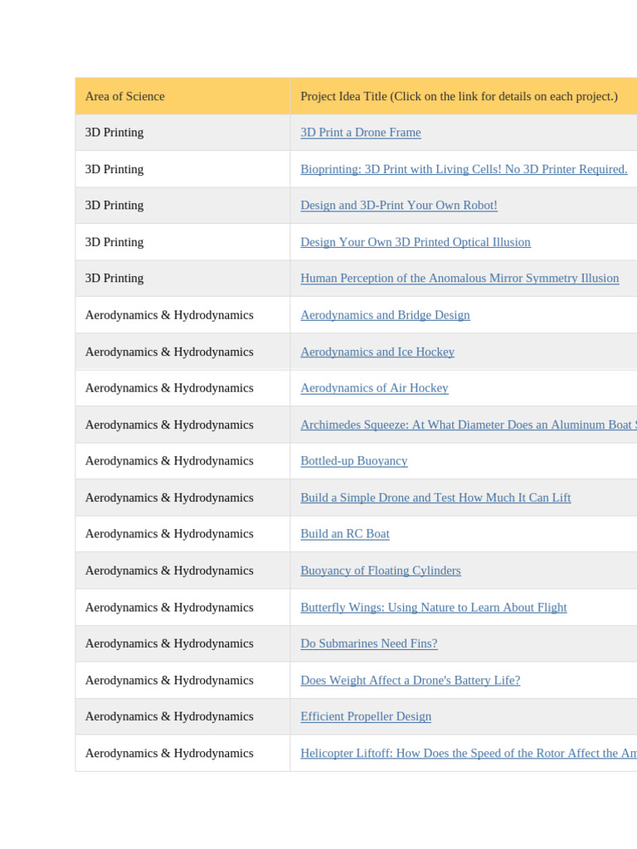Viewport: 637px width, 849px height.
Task: Select '3D Printing' cell in Optical Illusion row
Action: 182,242
